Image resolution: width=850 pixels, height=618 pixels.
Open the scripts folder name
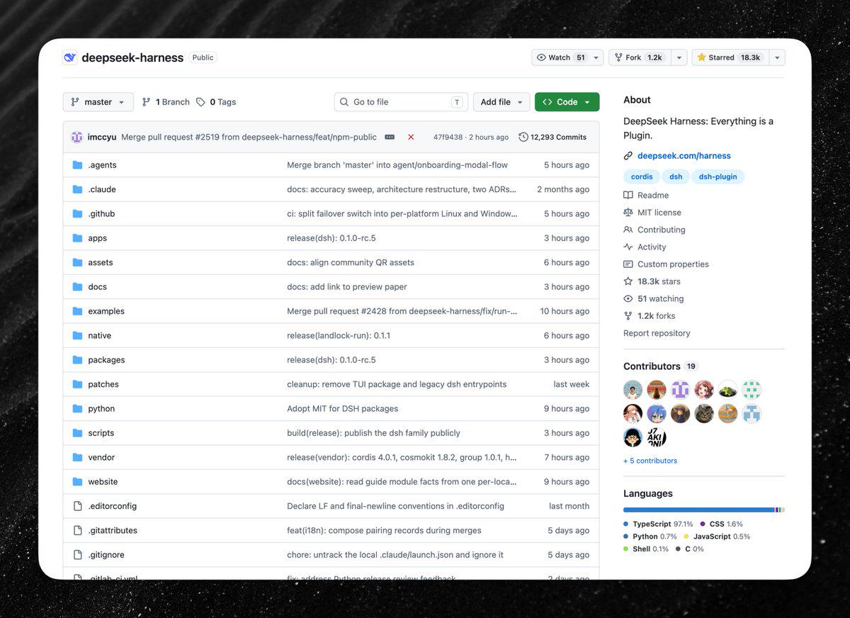coord(101,433)
